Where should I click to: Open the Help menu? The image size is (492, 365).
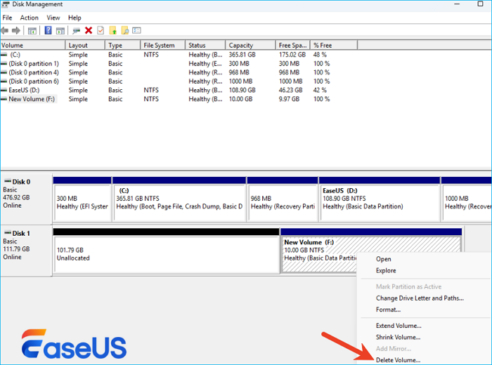[x=75, y=18]
